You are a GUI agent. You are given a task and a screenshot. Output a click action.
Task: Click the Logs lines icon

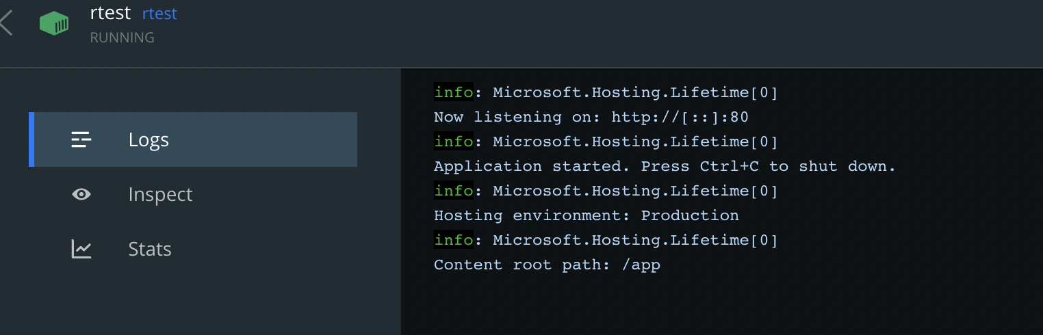(x=81, y=140)
